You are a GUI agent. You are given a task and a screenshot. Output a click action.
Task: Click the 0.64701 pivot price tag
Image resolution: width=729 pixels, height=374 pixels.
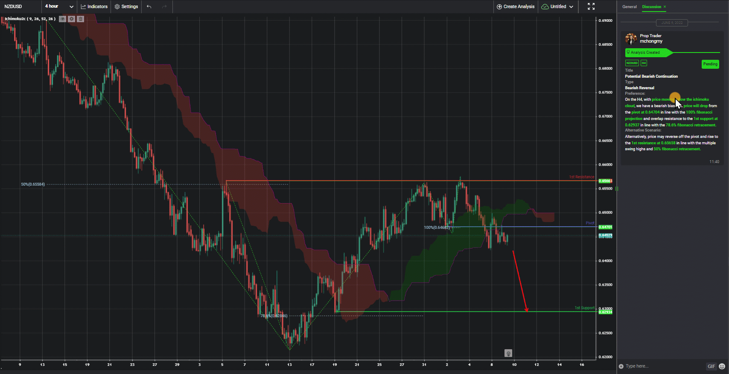tap(605, 227)
